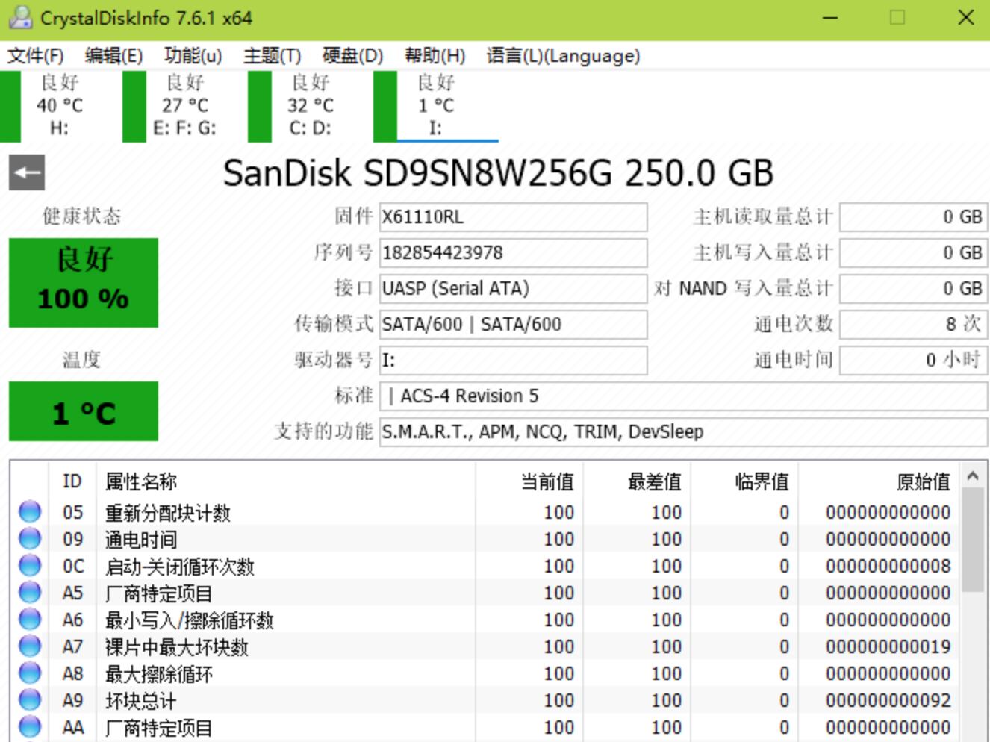Select the I: disk tab at 1 °C
This screenshot has width=990, height=742.
pos(436,106)
